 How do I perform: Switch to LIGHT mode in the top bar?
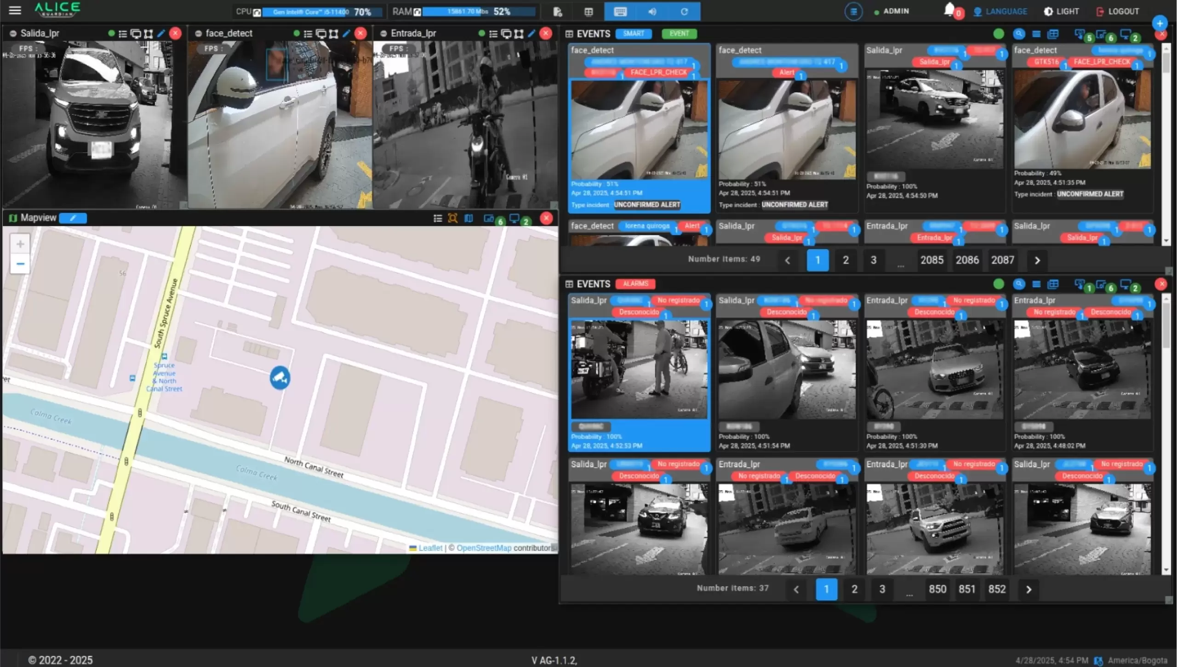coord(1061,11)
